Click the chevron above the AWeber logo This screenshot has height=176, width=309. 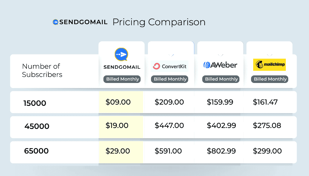pos(221,55)
